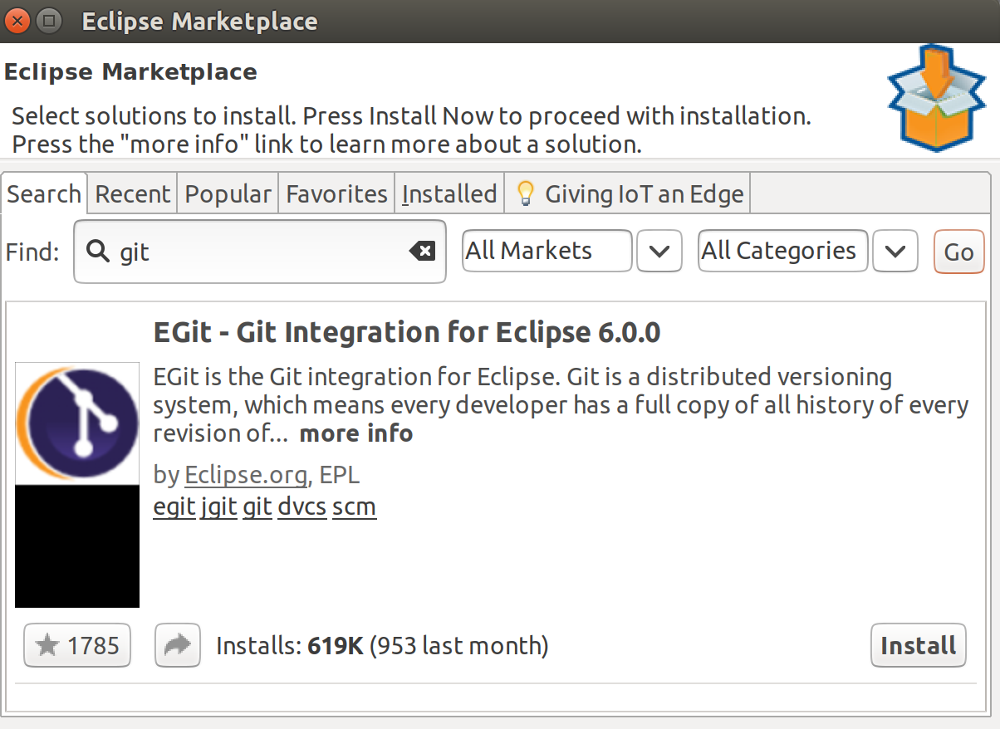Open the All Categories dropdown arrow

(x=895, y=251)
